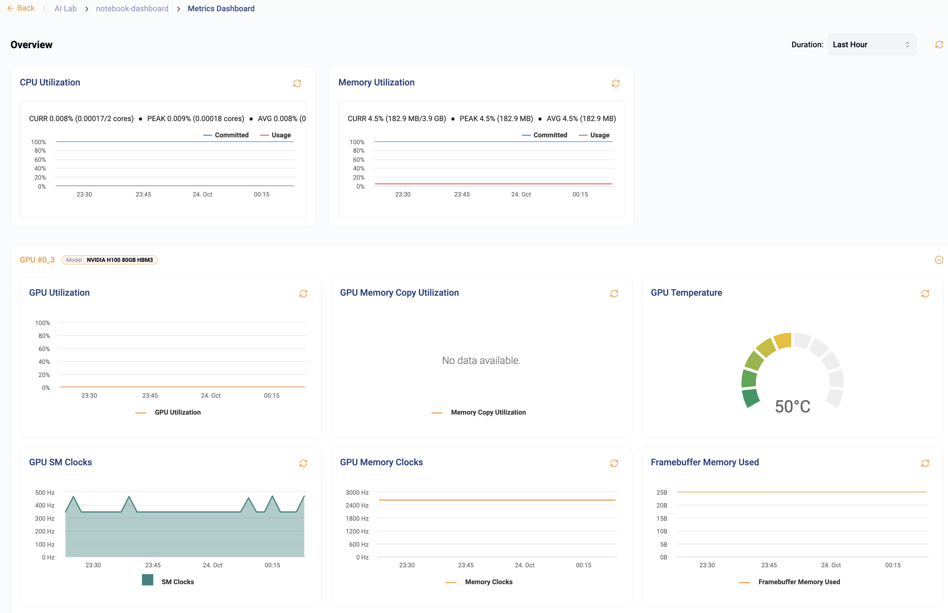Toggle the Committed series in Memory Utilization

tap(545, 135)
